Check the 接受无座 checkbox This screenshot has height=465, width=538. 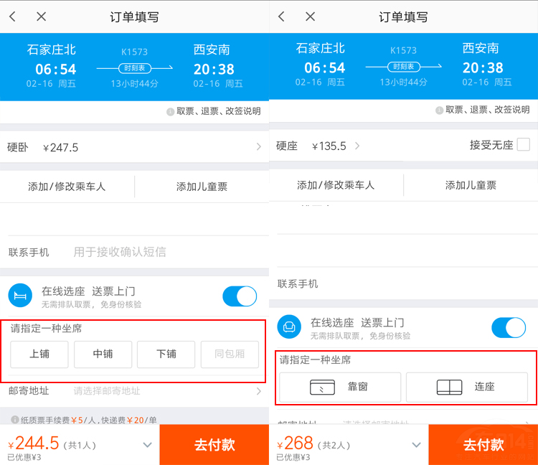pos(524,145)
